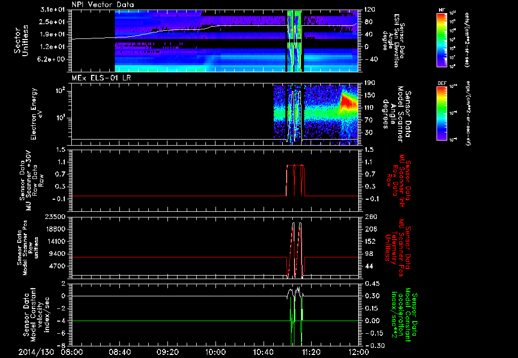Click the "ESH Sun Elevation Angle" axis label
The image size is (518, 358).
[394, 40]
